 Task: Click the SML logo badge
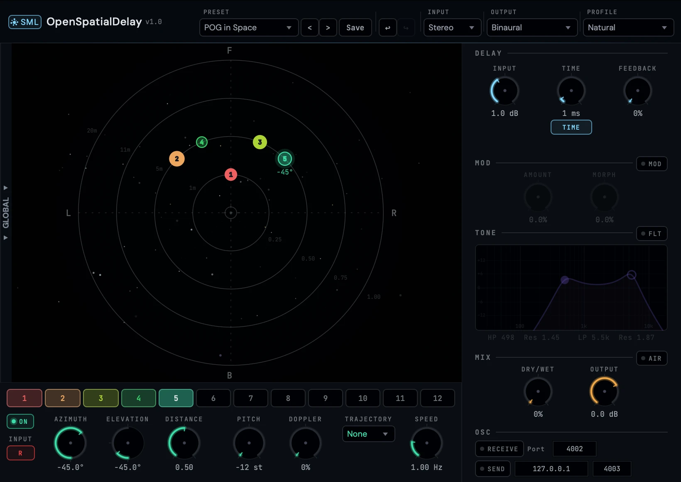click(25, 22)
